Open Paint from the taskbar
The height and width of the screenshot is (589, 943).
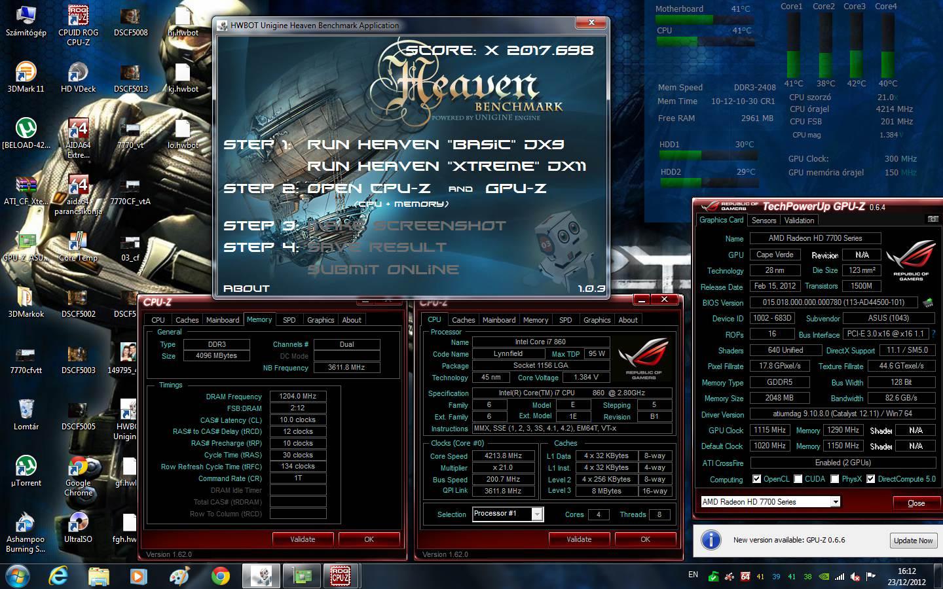179,575
